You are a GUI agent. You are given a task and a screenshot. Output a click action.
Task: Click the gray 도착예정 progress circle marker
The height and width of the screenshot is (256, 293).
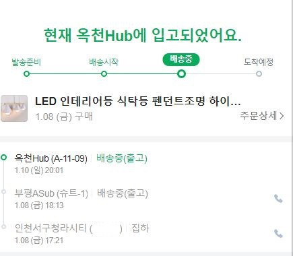(259, 73)
